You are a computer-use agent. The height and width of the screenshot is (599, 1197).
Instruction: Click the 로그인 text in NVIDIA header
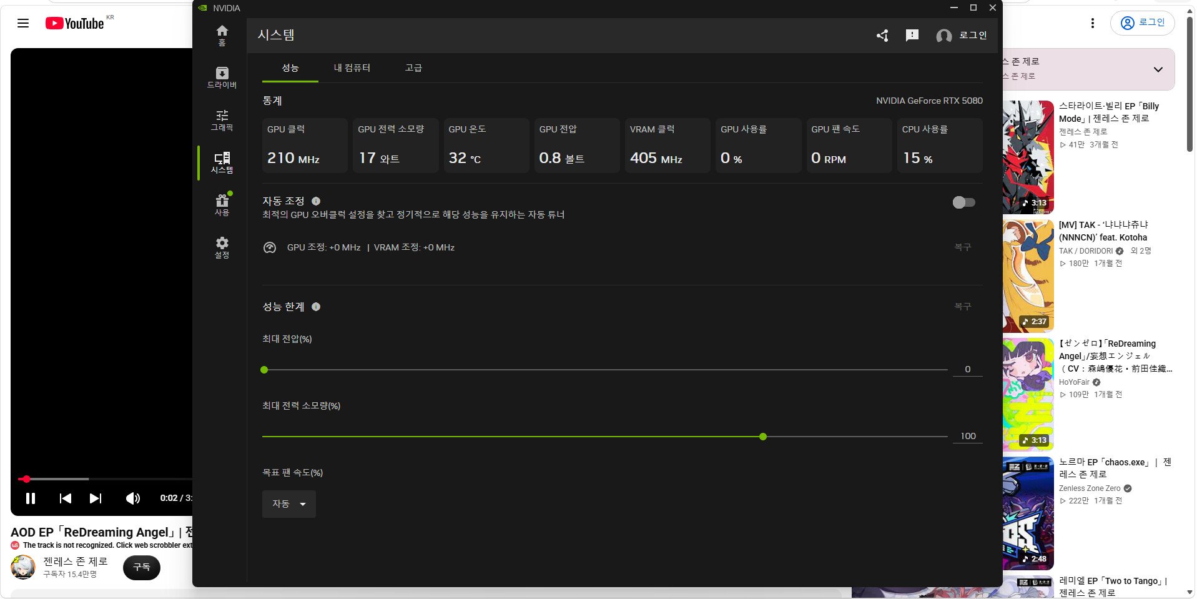tap(973, 36)
